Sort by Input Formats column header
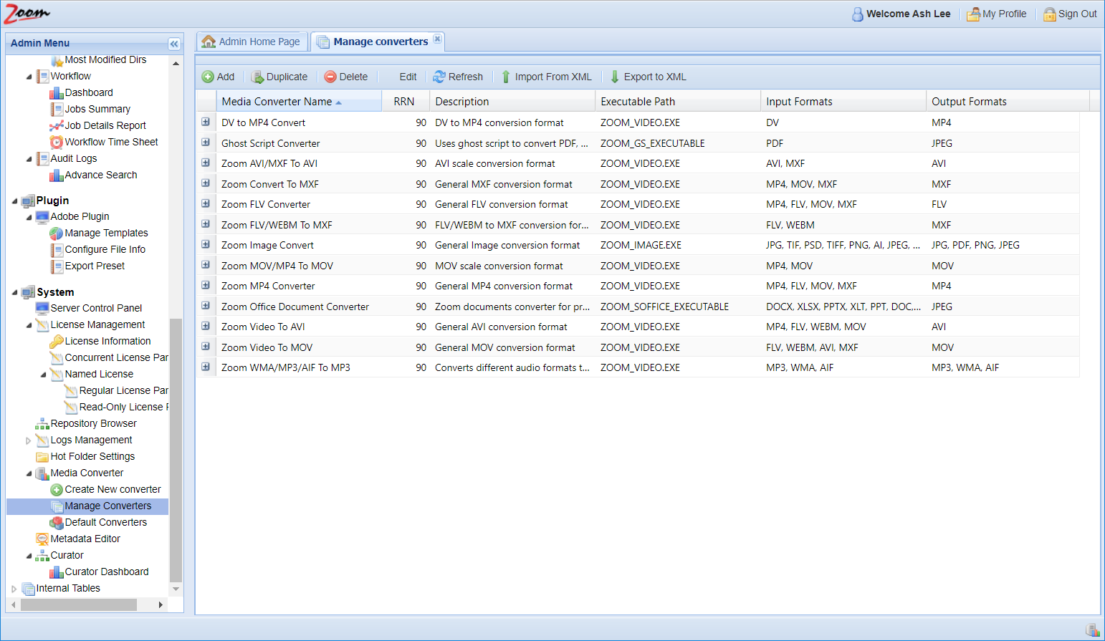 tap(843, 102)
